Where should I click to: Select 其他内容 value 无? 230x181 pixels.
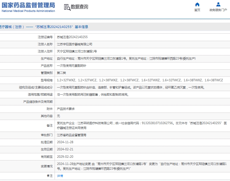coord(58,116)
